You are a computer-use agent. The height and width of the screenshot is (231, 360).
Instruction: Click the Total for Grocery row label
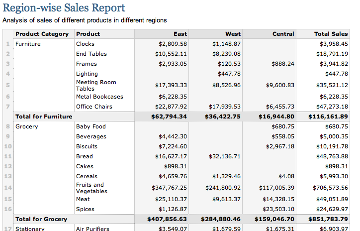(41, 219)
